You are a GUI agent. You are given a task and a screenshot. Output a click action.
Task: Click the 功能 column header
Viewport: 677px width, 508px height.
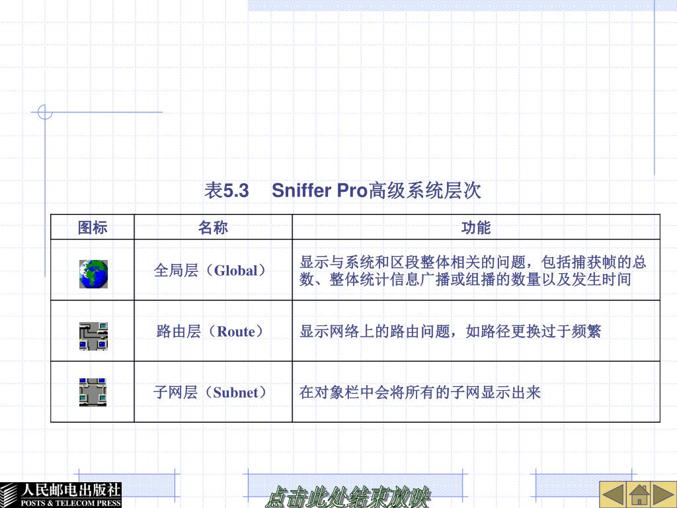tap(476, 228)
